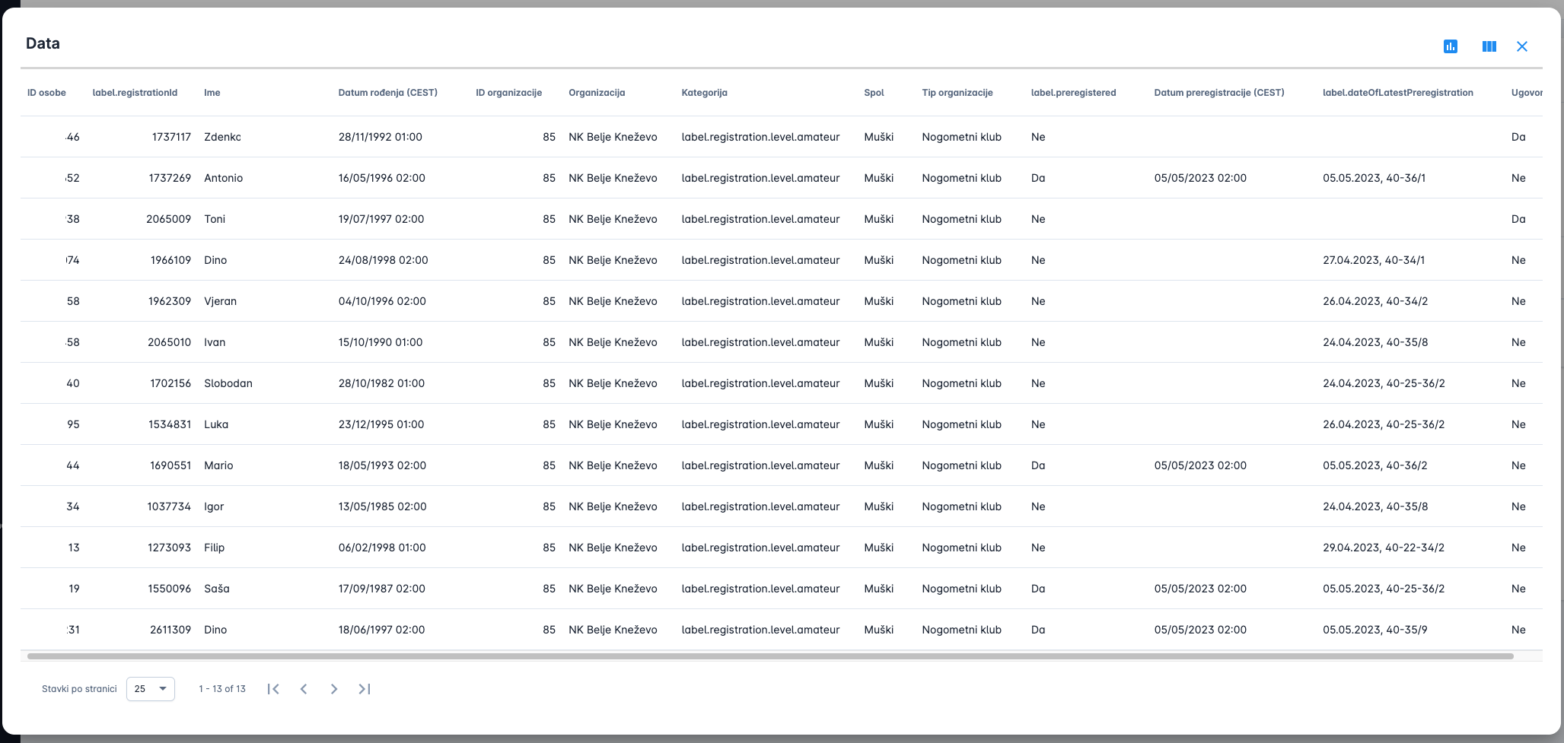
Task: Click the Tip organizacije column header
Action: [957, 93]
